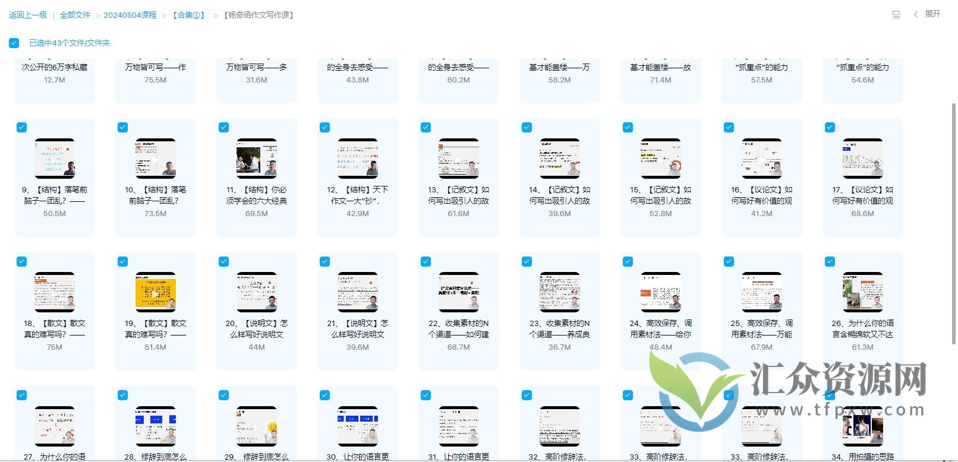Select file name 21、【说明文】怎么样写好说明文
Image resolution: width=958 pixels, height=462 pixels.
tap(358, 329)
